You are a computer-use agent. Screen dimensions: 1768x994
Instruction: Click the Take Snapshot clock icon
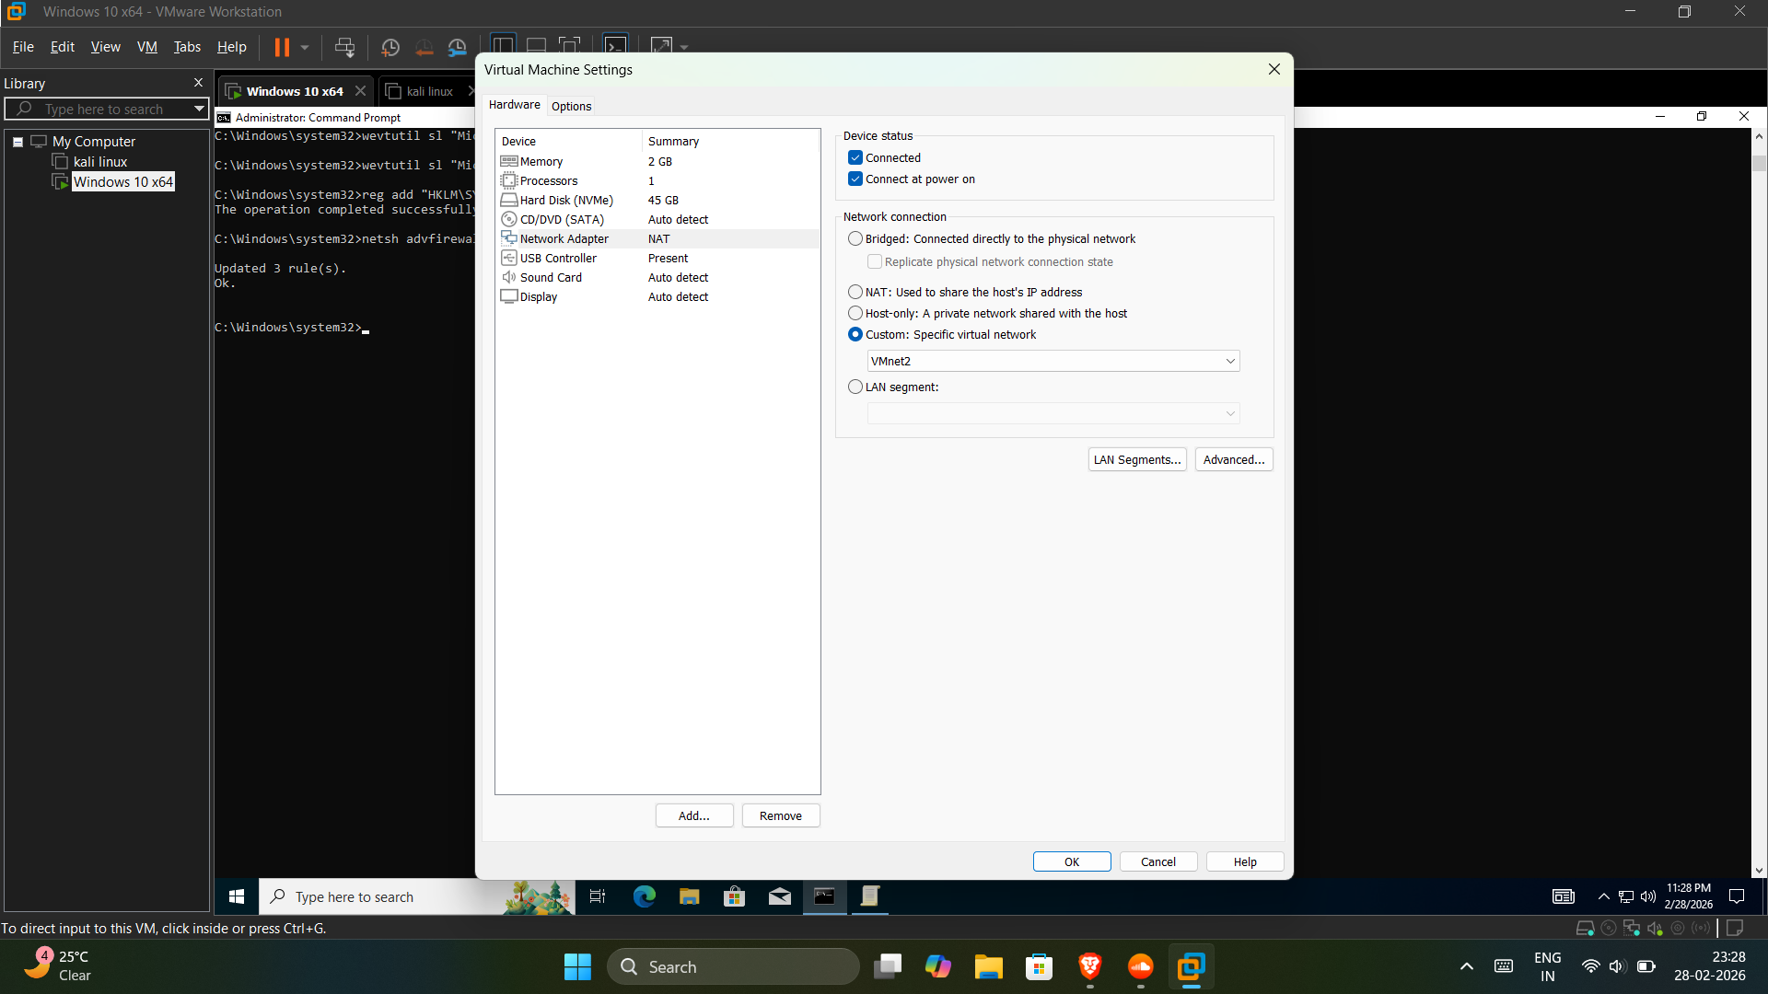pyautogui.click(x=390, y=47)
